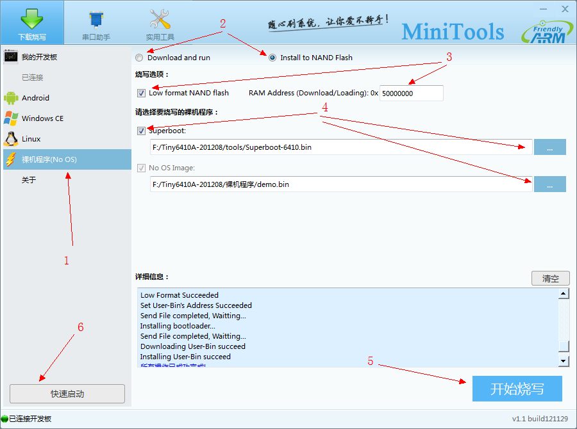This screenshot has height=429, width=577.
Task: Browse for the Superboot file
Action: coord(550,147)
